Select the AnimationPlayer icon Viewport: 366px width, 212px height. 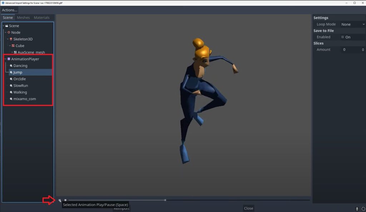pos(9,59)
